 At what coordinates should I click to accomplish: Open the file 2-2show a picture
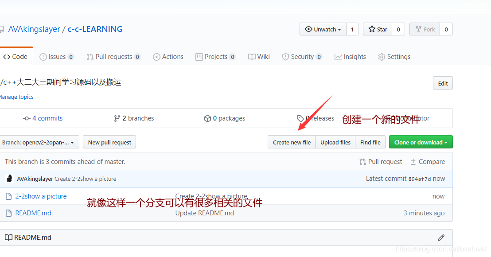coord(41,196)
